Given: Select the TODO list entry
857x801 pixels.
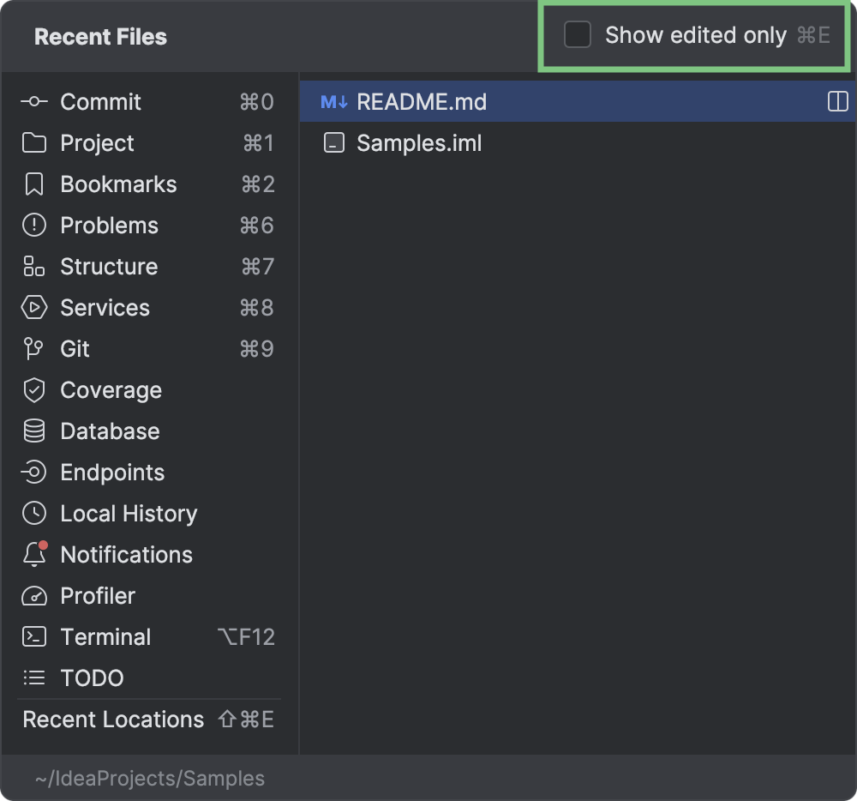Looking at the screenshot, I should [x=92, y=678].
